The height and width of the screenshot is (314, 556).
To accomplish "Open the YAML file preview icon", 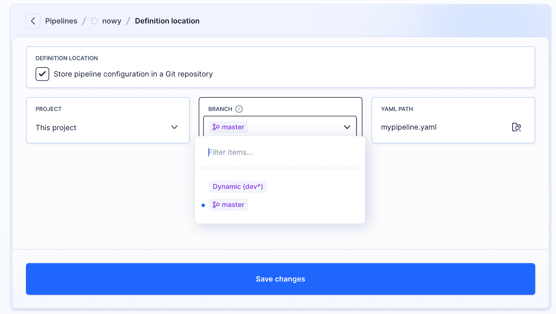I will [x=517, y=127].
